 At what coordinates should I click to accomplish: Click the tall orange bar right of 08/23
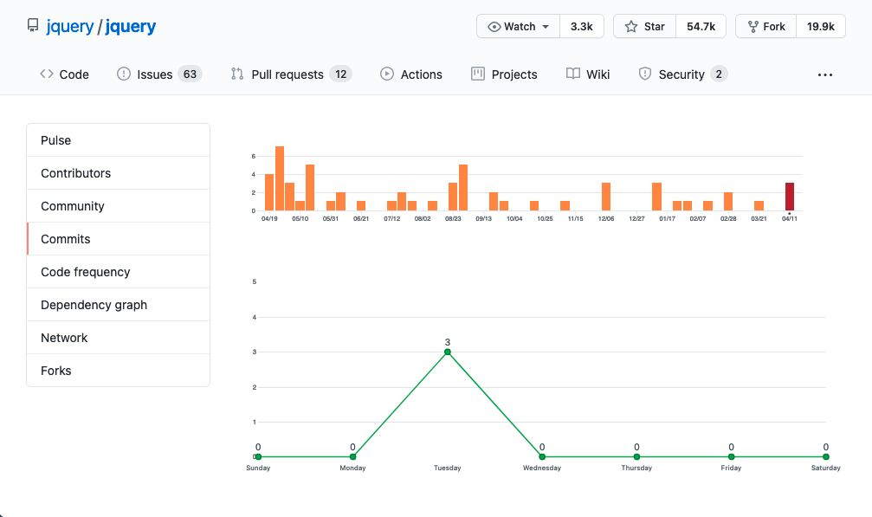tap(463, 188)
